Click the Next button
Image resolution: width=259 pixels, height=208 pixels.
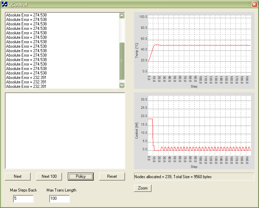click(x=18, y=176)
